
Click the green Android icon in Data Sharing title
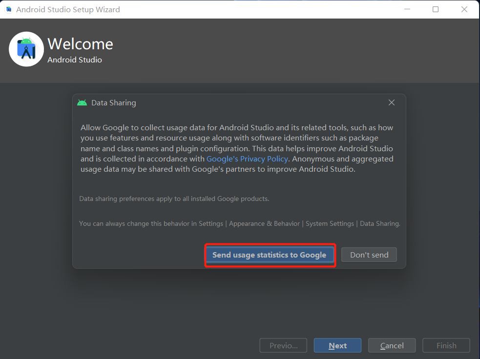pos(82,103)
